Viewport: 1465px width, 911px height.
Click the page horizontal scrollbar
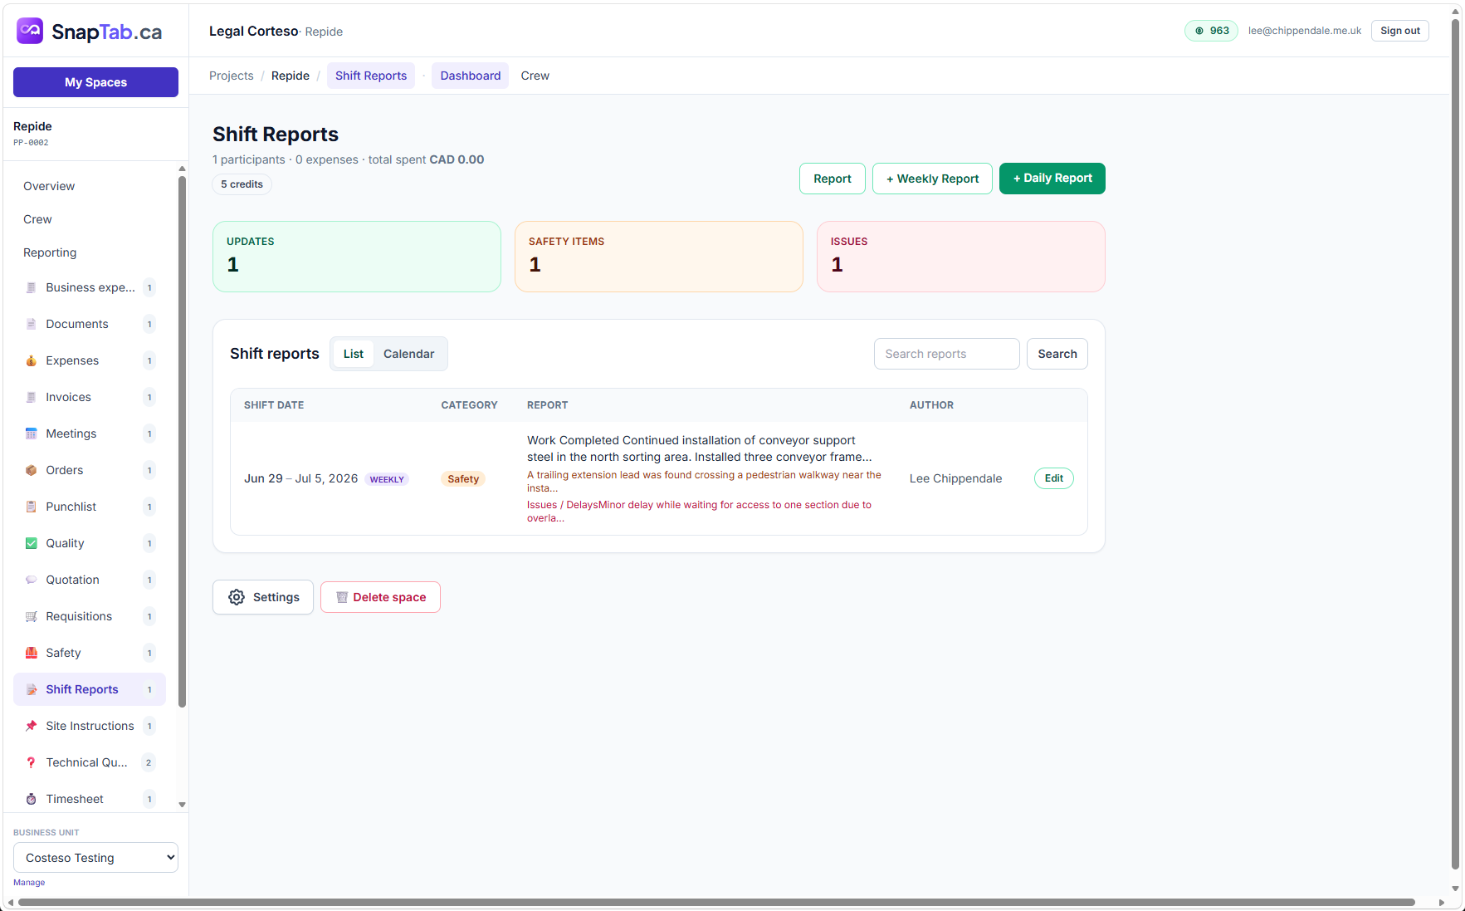[x=715, y=902]
